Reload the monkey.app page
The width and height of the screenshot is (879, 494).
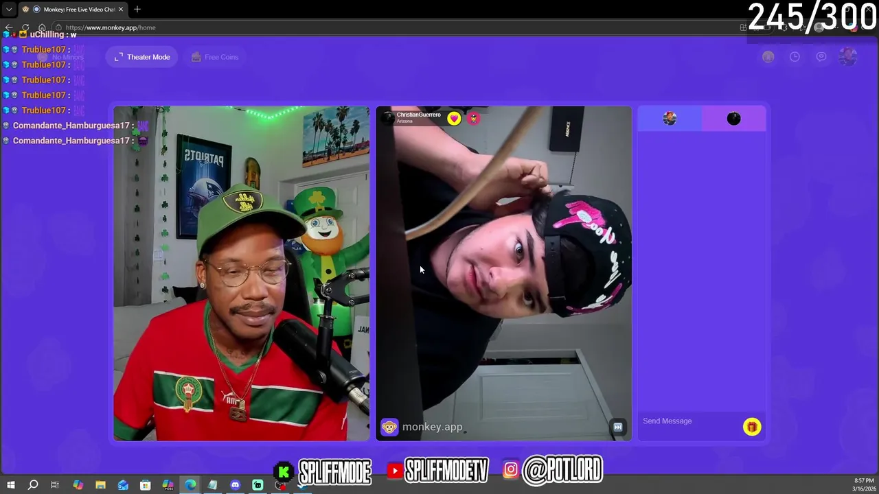pyautogui.click(x=25, y=27)
